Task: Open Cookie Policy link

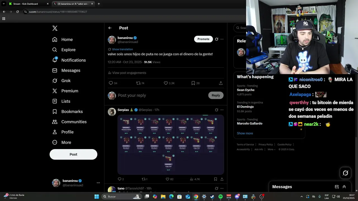Action: pos(284,145)
